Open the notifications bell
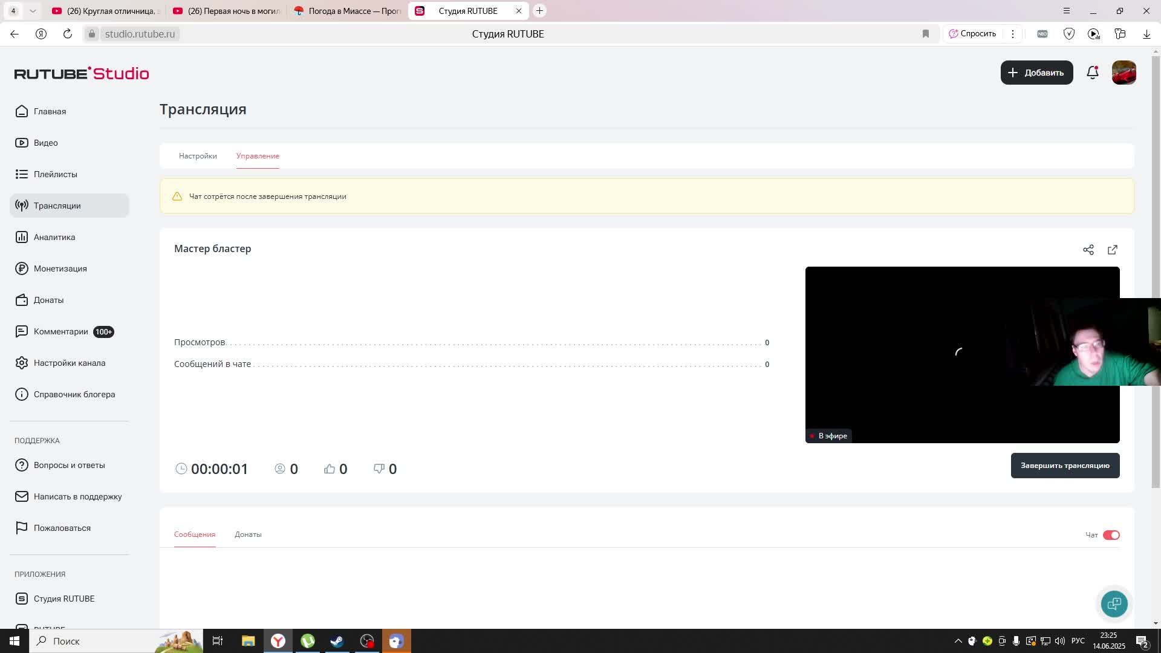The image size is (1161, 653). coord(1093,73)
